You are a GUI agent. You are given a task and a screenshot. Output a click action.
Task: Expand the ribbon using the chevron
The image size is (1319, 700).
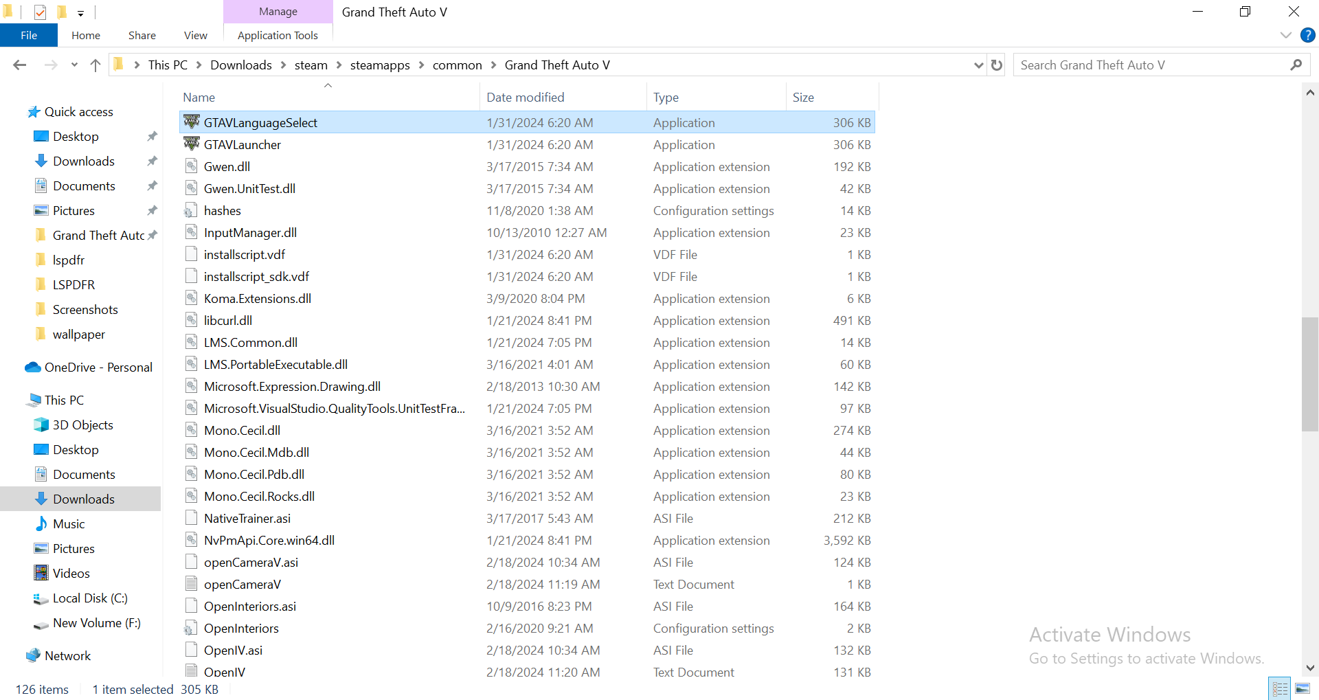pyautogui.click(x=1285, y=35)
